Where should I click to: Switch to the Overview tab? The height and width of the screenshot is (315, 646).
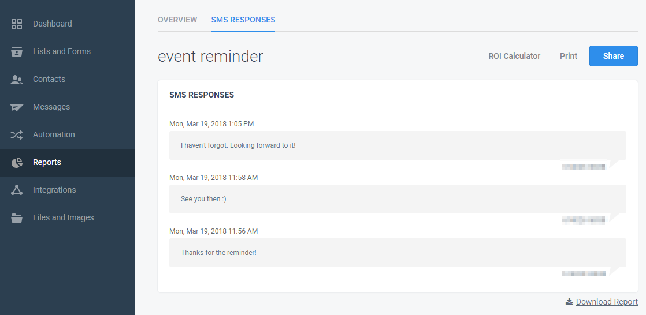(177, 20)
